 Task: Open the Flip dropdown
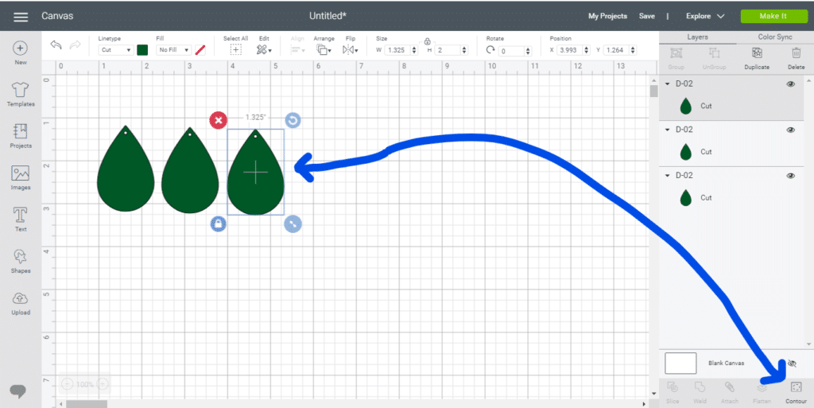point(350,50)
